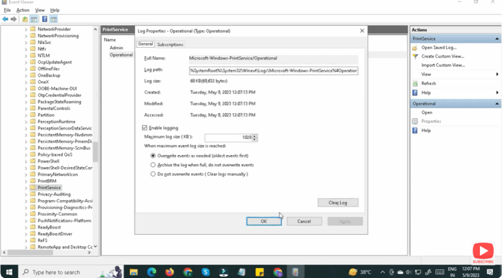Show hidden tray icons chevron
Viewport: 503px width, 278px height.
coord(383,272)
